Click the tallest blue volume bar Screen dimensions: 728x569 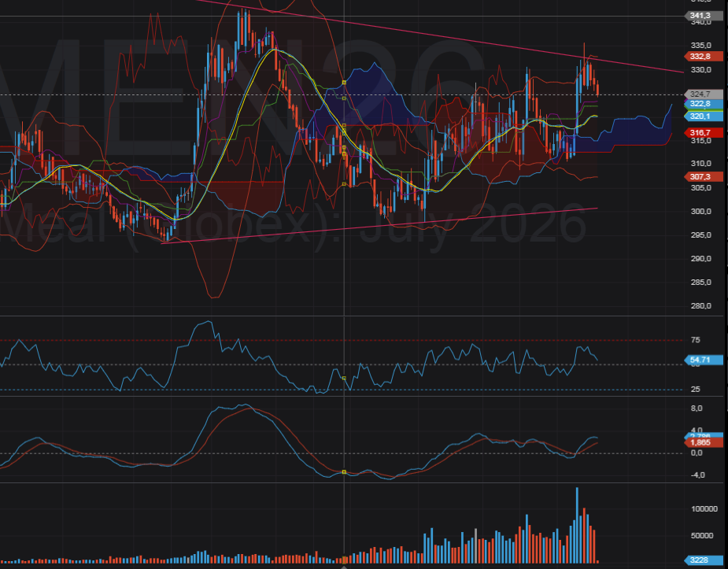click(577, 523)
